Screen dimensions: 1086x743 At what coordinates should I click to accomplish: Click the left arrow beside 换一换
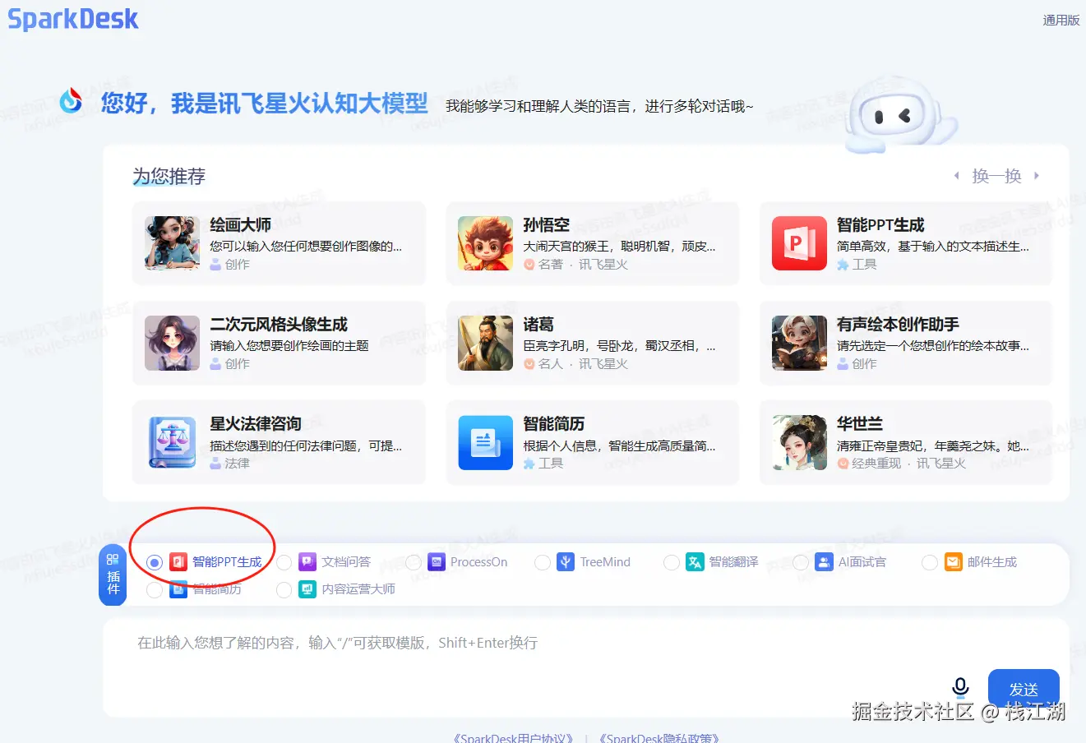click(956, 176)
